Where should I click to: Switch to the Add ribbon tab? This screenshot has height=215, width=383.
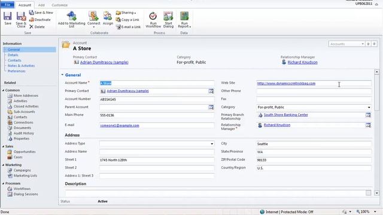tap(41, 5)
